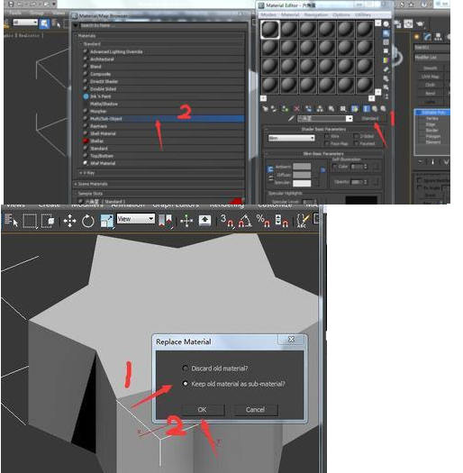Toggle the 3D Snaps icon
The width and height of the screenshot is (463, 473).
(227, 221)
